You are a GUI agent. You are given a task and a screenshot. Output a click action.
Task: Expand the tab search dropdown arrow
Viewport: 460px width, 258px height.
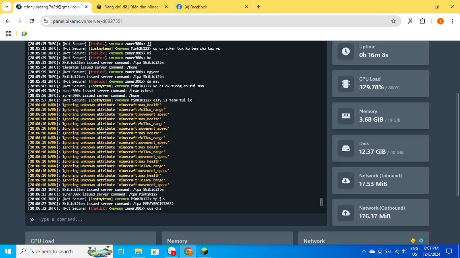(x=6, y=7)
